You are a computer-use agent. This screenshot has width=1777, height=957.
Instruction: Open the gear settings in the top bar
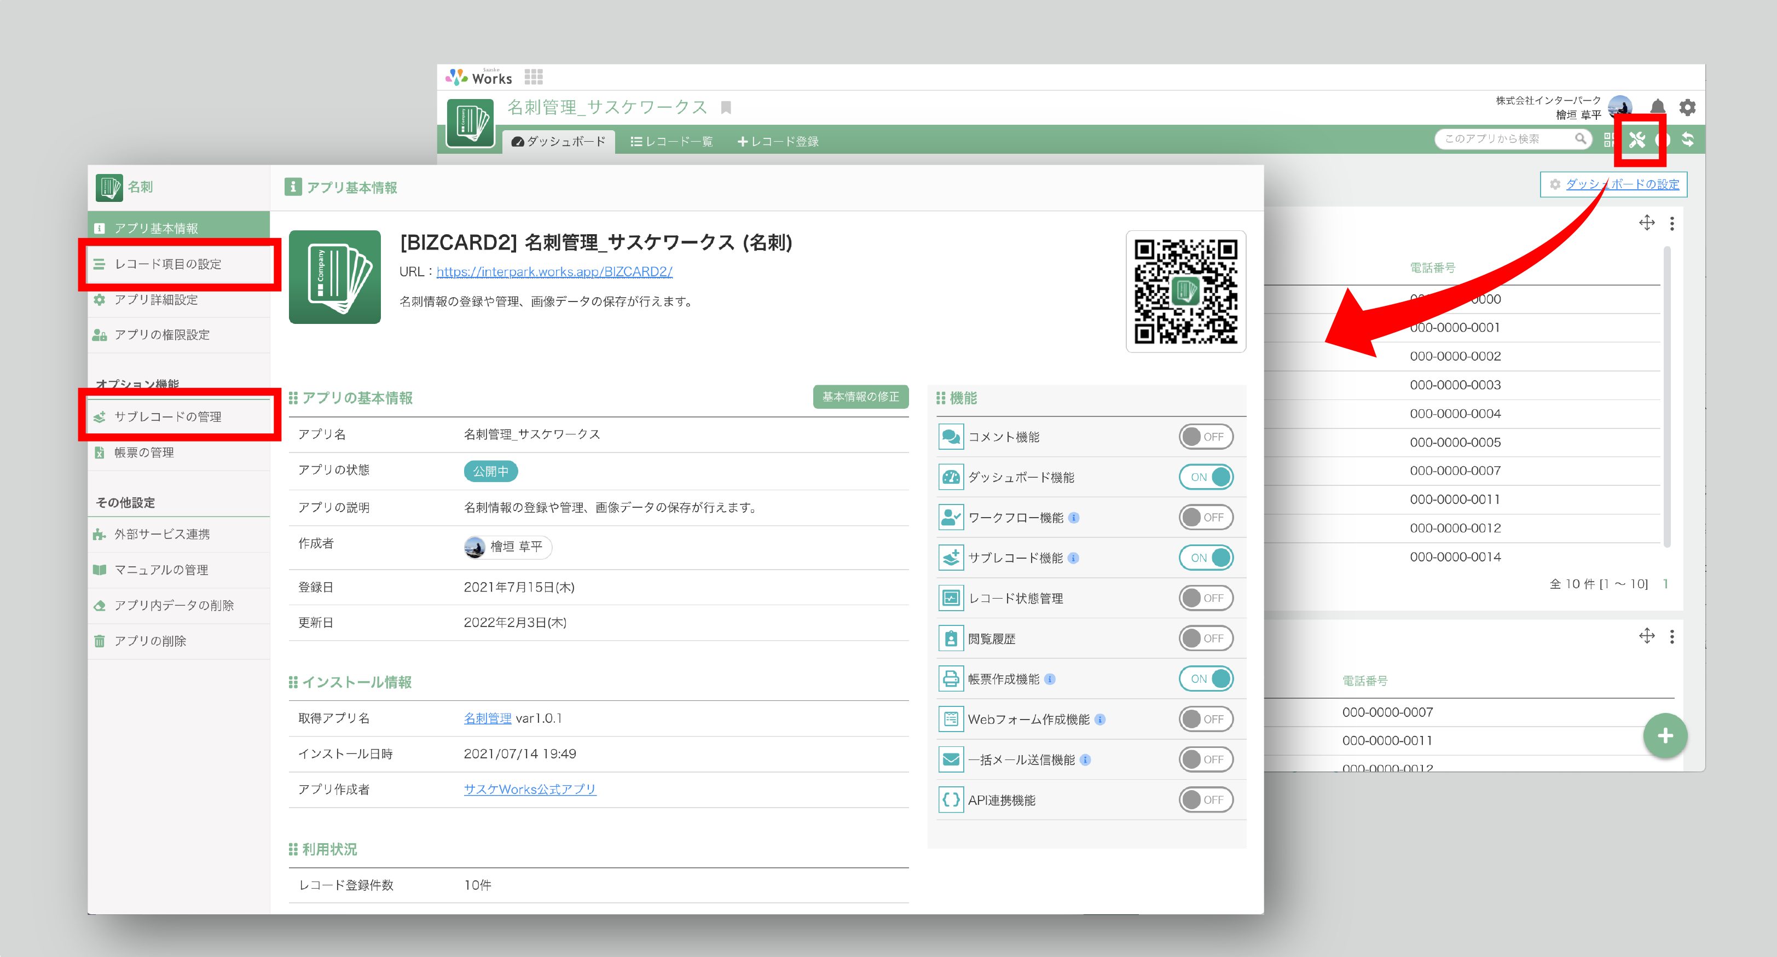(x=1687, y=107)
